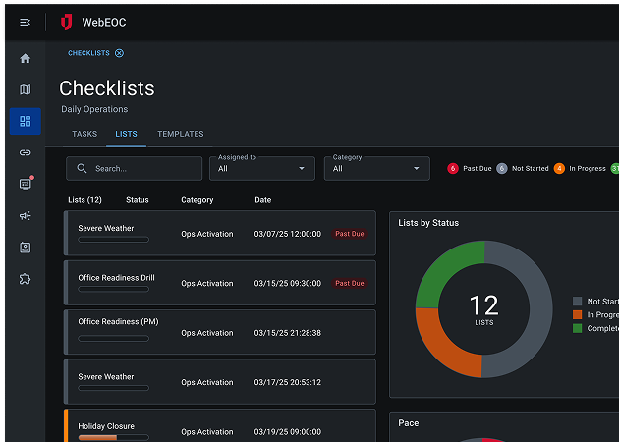Expand the Category dropdown
The width and height of the screenshot is (619, 442).
[376, 168]
